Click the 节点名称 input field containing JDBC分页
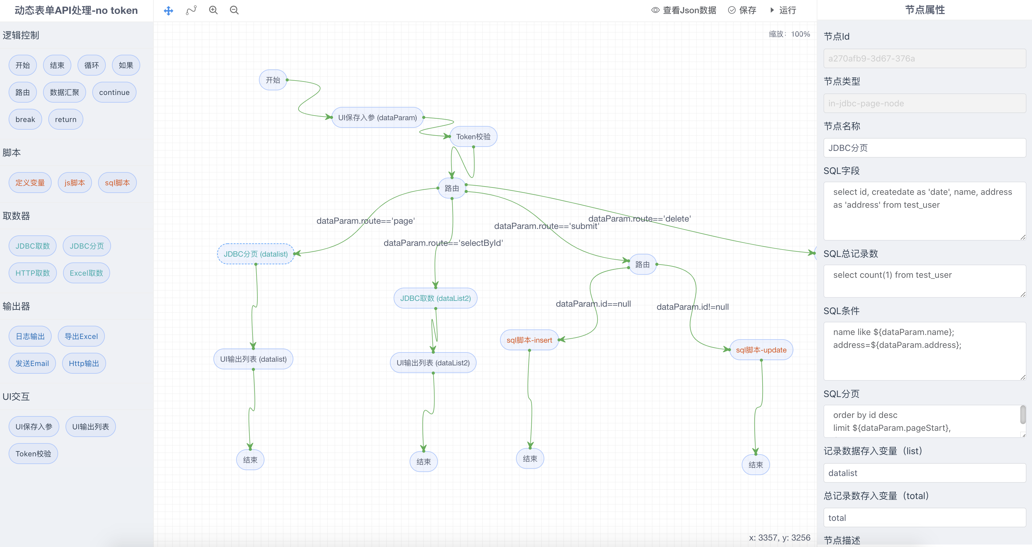This screenshot has width=1032, height=547. [x=924, y=148]
